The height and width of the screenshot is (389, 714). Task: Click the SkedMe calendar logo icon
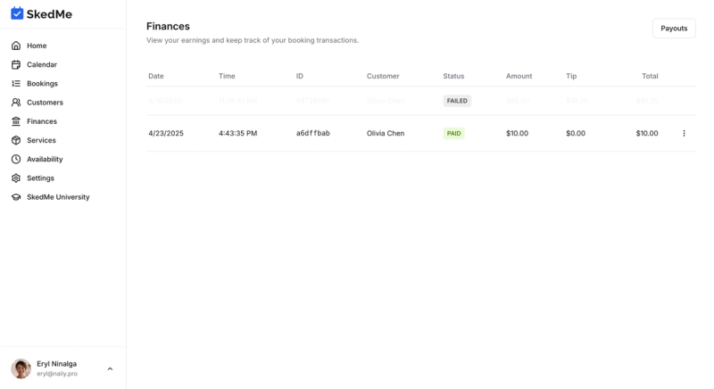(x=17, y=13)
